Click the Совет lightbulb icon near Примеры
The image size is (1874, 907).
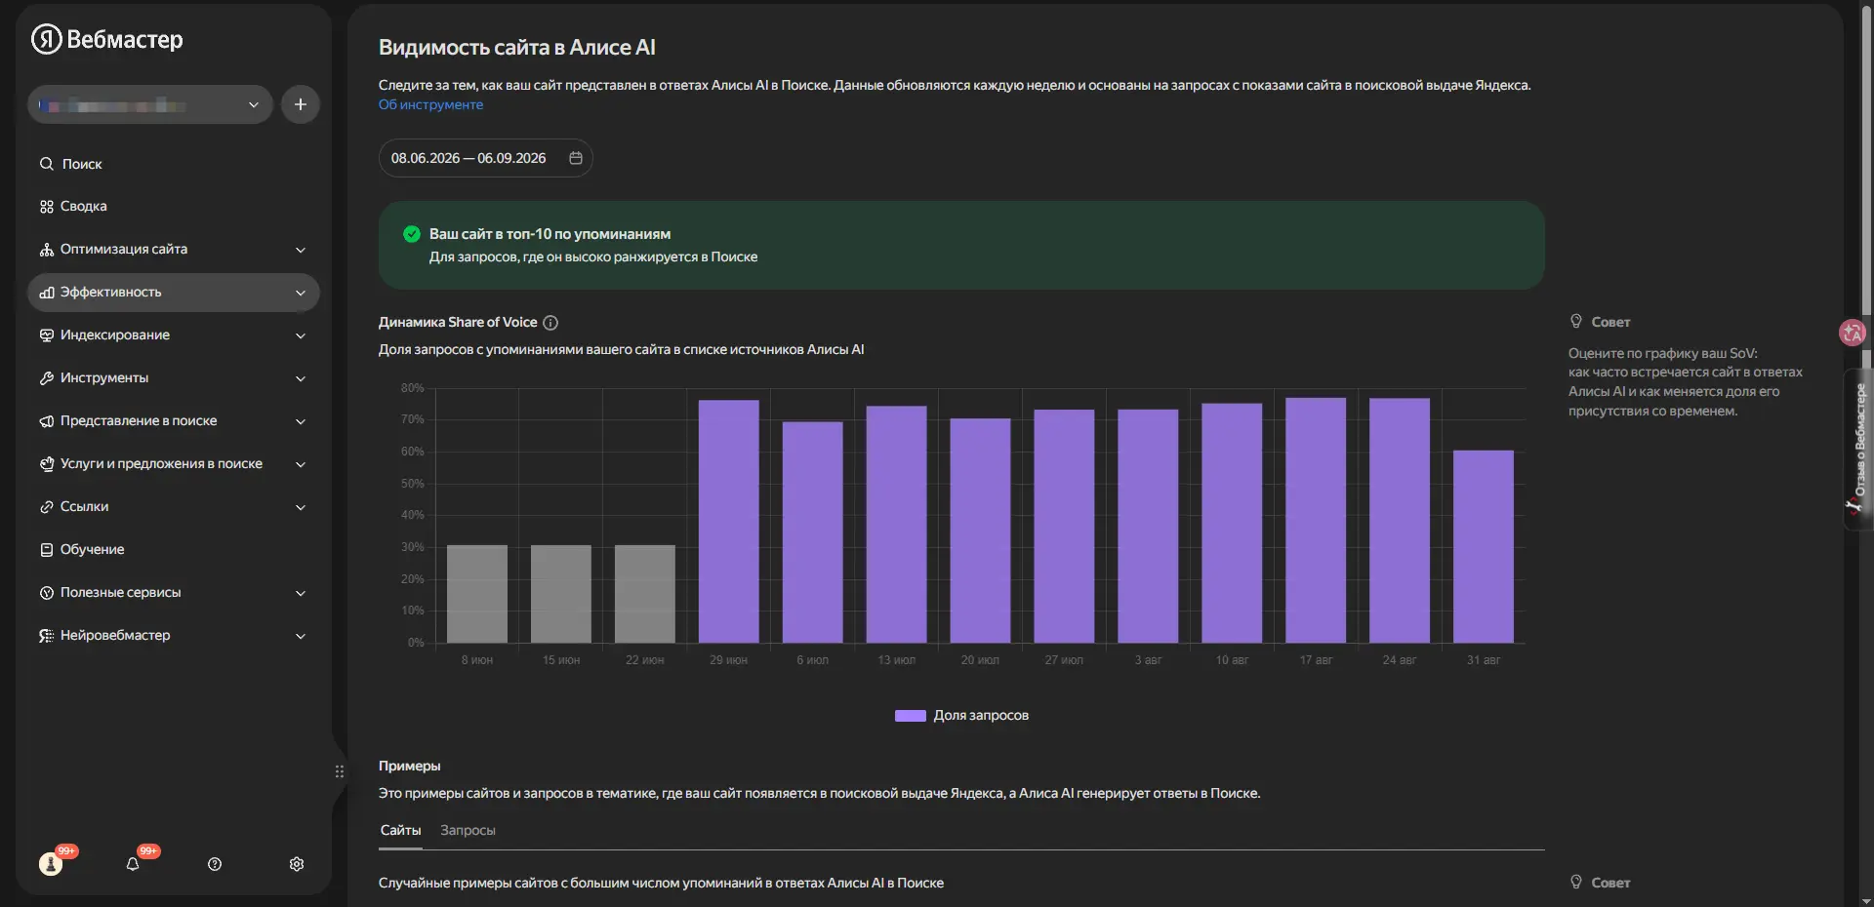(1576, 883)
